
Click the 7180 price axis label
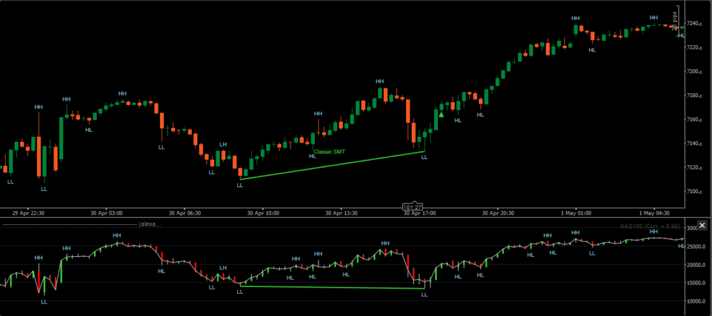pyautogui.click(x=695, y=95)
